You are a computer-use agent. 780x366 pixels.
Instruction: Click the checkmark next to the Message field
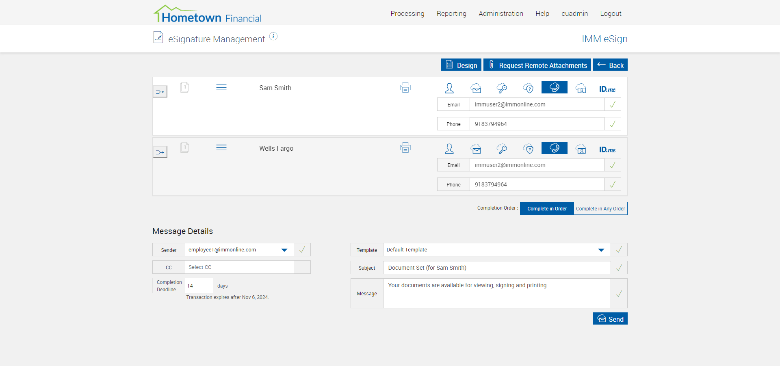coord(619,293)
